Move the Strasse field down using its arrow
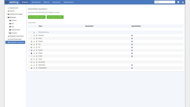 tap(34, 41)
